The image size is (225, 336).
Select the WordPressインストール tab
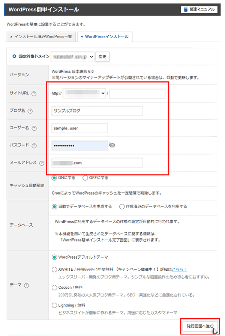click(104, 37)
